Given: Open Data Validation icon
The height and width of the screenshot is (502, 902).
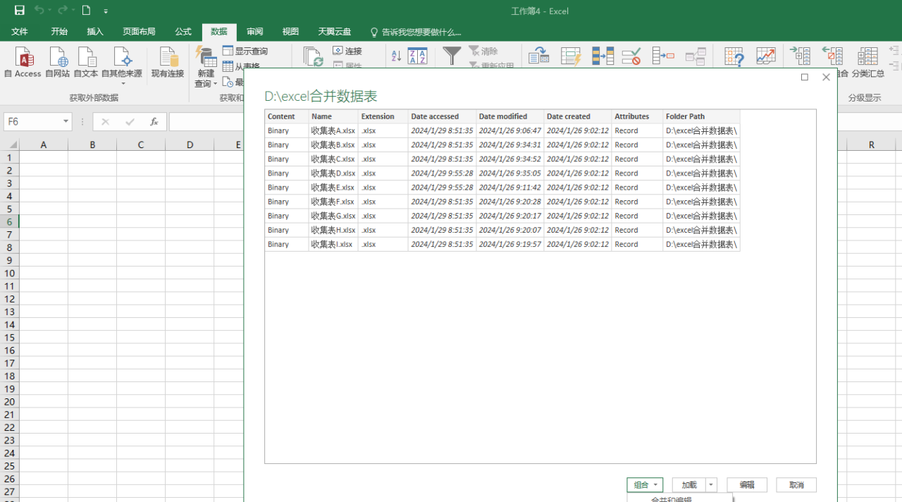Looking at the screenshot, I should coord(631,56).
